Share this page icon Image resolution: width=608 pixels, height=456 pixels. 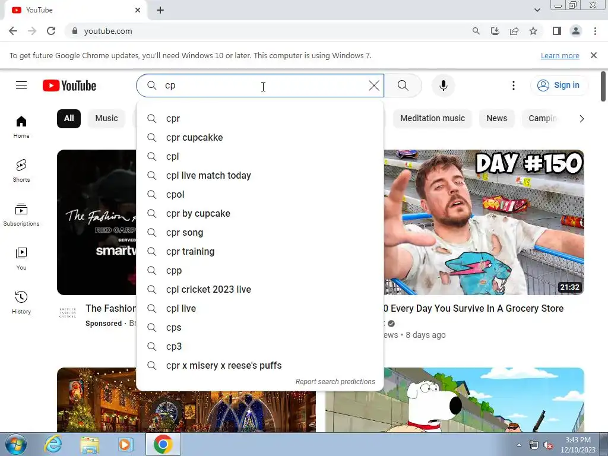514,31
